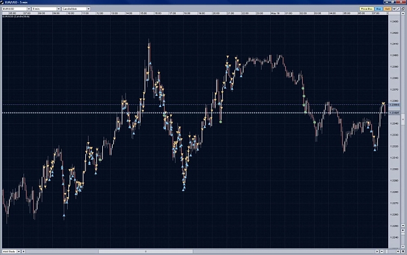Click the small dropdown arrow above the price axis
The width and height of the screenshot is (407, 255).
click(403, 13)
